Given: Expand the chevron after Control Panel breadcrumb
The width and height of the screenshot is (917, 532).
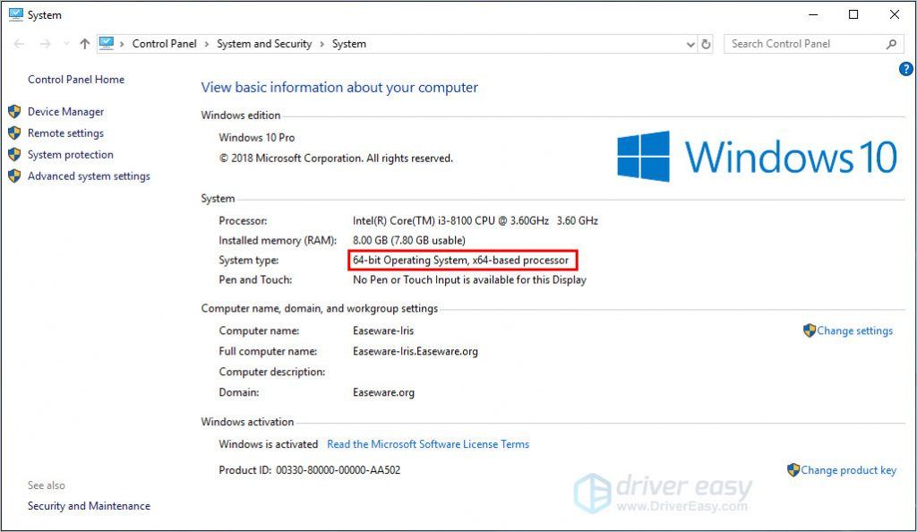Looking at the screenshot, I should point(206,44).
